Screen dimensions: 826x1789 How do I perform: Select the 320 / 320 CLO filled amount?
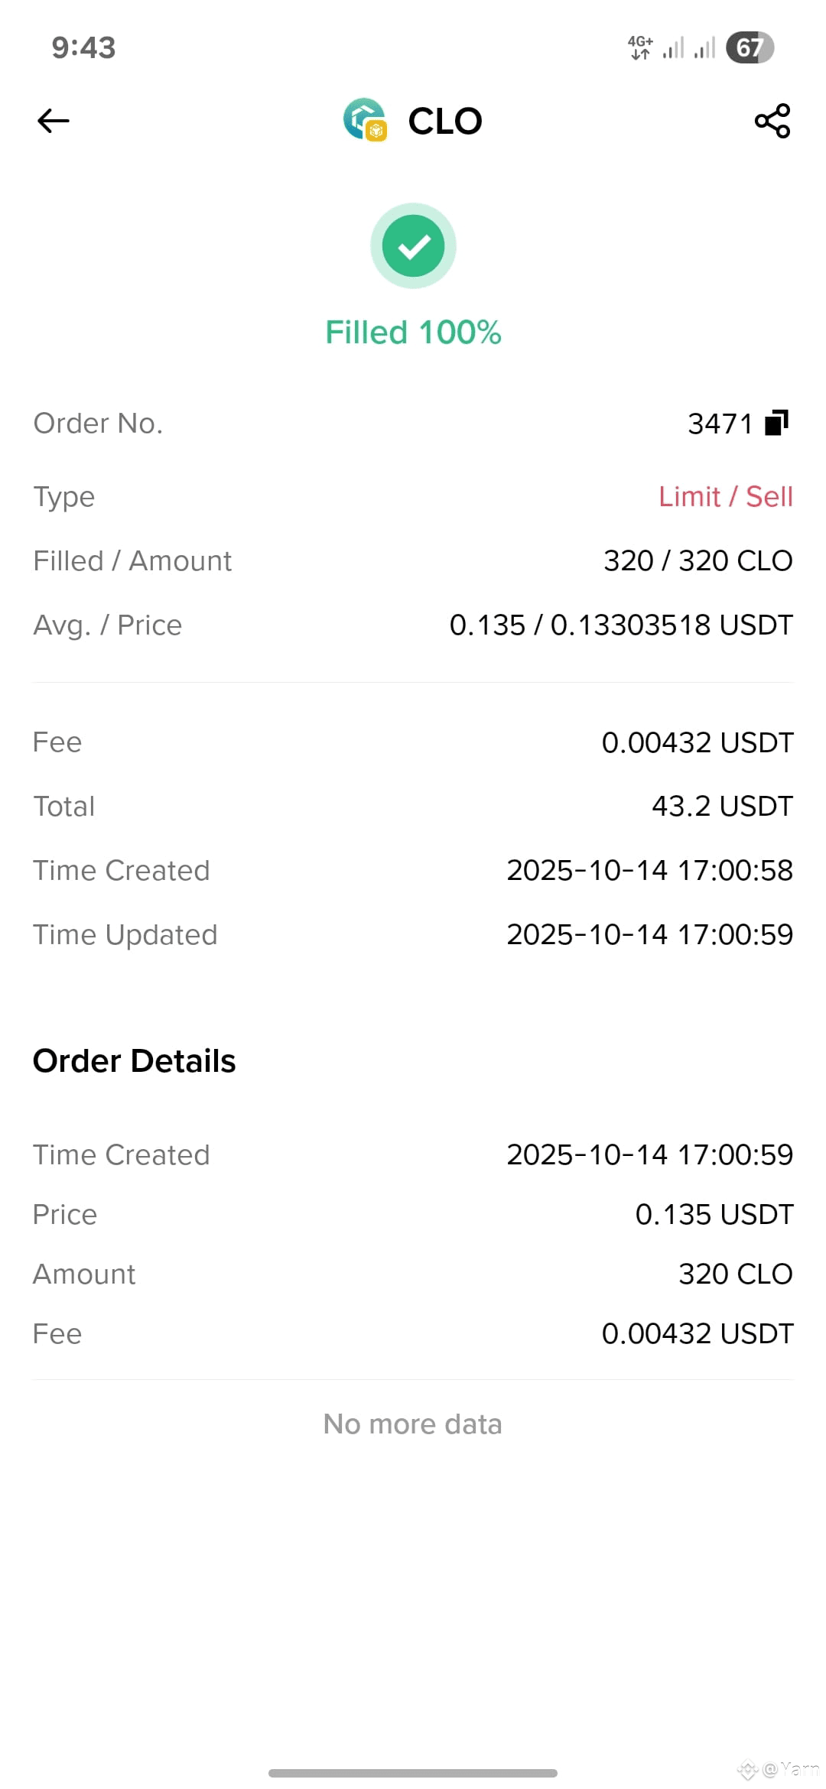pos(698,560)
